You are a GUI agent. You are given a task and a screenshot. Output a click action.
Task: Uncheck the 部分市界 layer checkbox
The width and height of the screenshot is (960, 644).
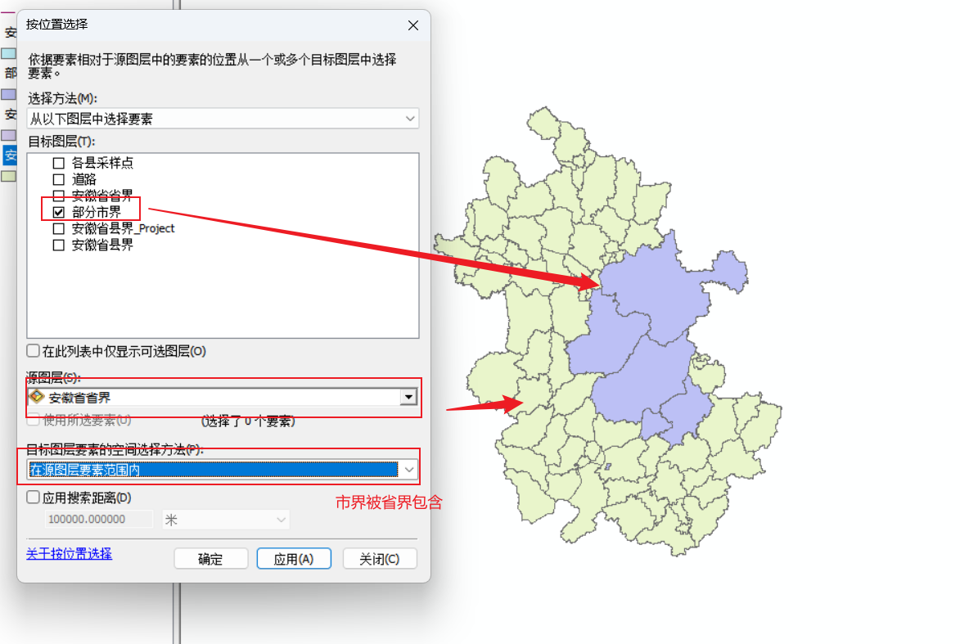[x=59, y=213]
